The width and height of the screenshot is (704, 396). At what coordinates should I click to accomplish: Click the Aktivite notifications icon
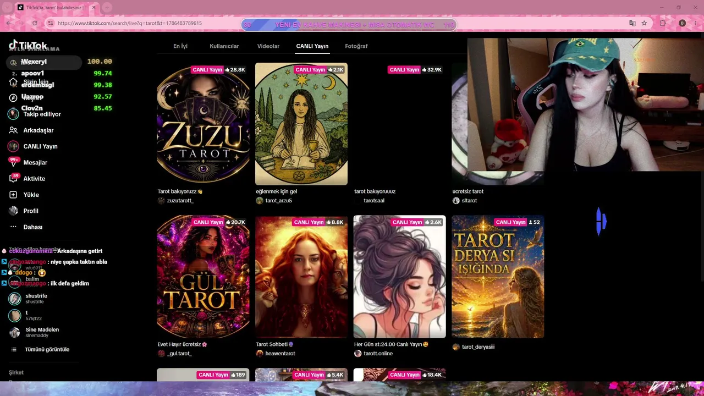point(13,179)
